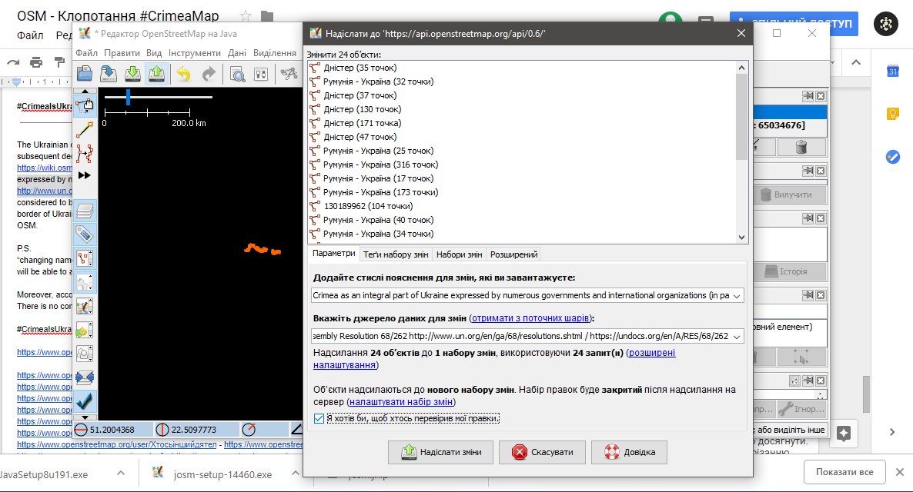Open the Файл menu in JOSM
Image resolution: width=913 pixels, height=492 pixels.
tap(87, 53)
